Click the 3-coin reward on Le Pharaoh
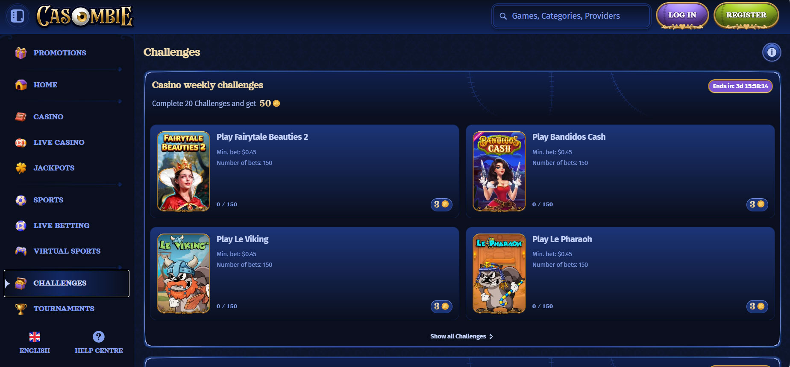790x367 pixels. coord(757,306)
